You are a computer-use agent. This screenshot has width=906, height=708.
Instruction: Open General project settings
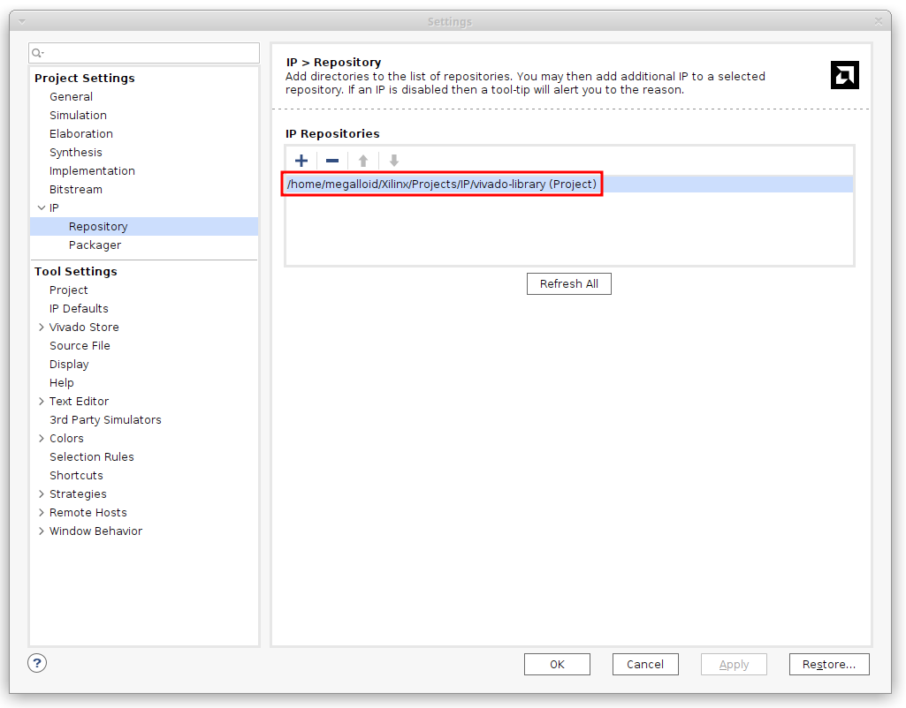coord(71,96)
